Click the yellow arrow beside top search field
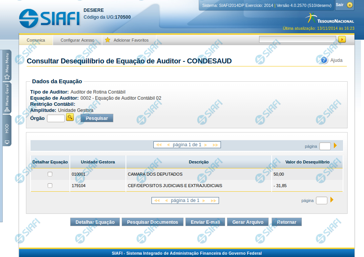Image resolution: width=364 pixels, height=257 pixels. (342, 39)
